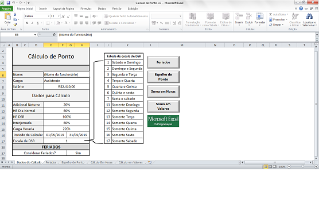Toggle underline (S) formatting
Screen dimensions: 319x208
tap(38, 23)
